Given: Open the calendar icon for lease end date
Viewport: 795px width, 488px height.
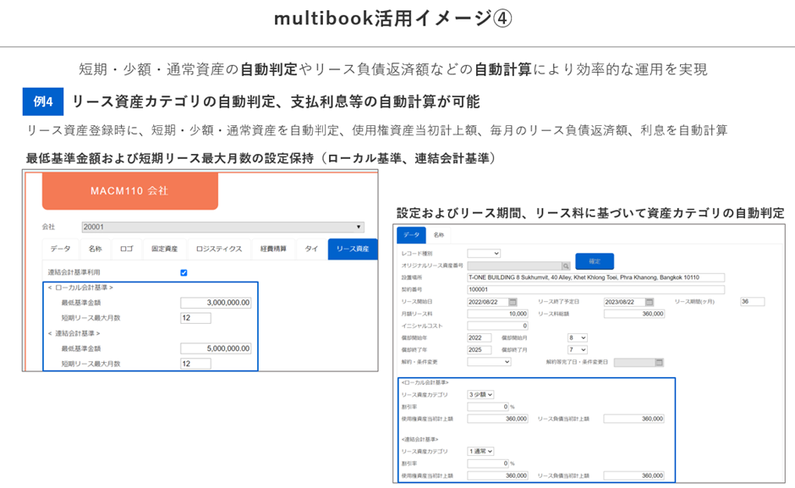Looking at the screenshot, I should click(x=650, y=302).
